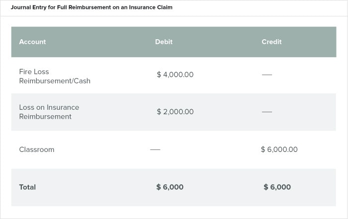Click the words Insurance Claim in title

[x=151, y=7]
